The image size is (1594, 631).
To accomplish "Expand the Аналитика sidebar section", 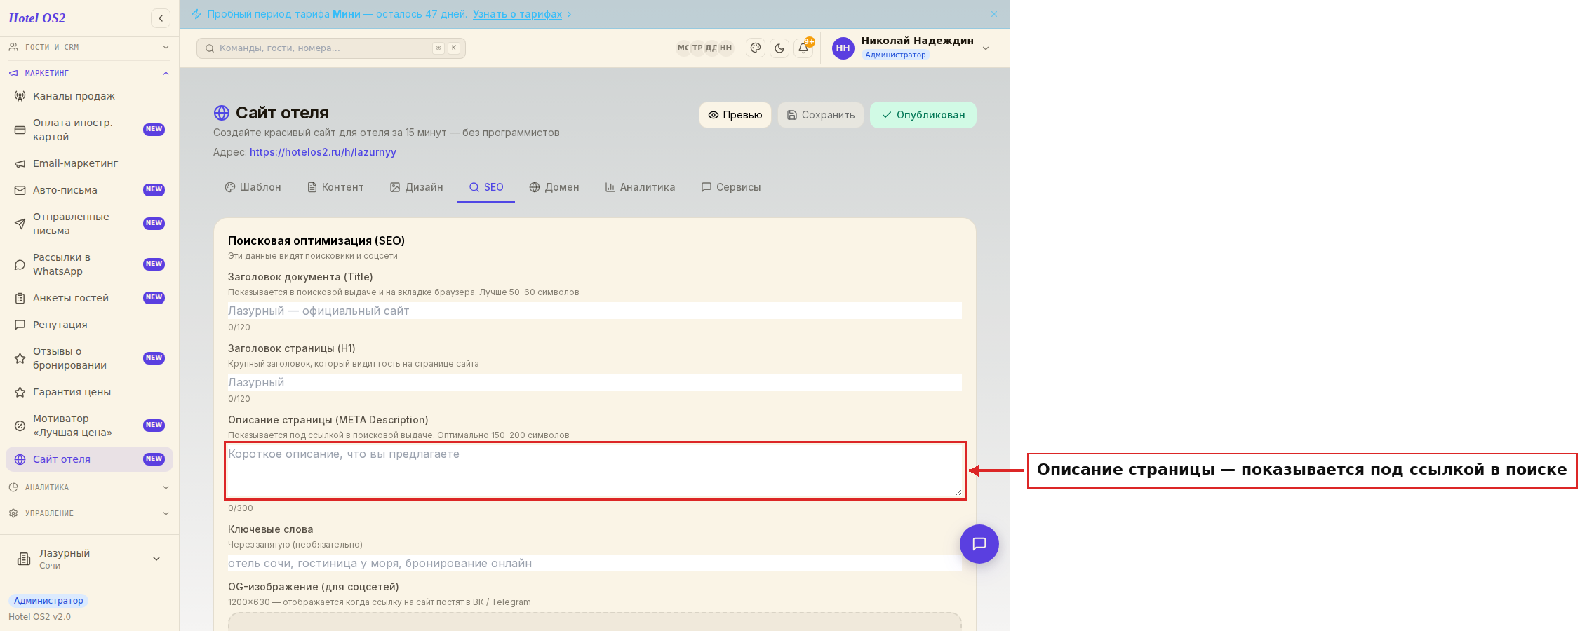I will tap(89, 487).
